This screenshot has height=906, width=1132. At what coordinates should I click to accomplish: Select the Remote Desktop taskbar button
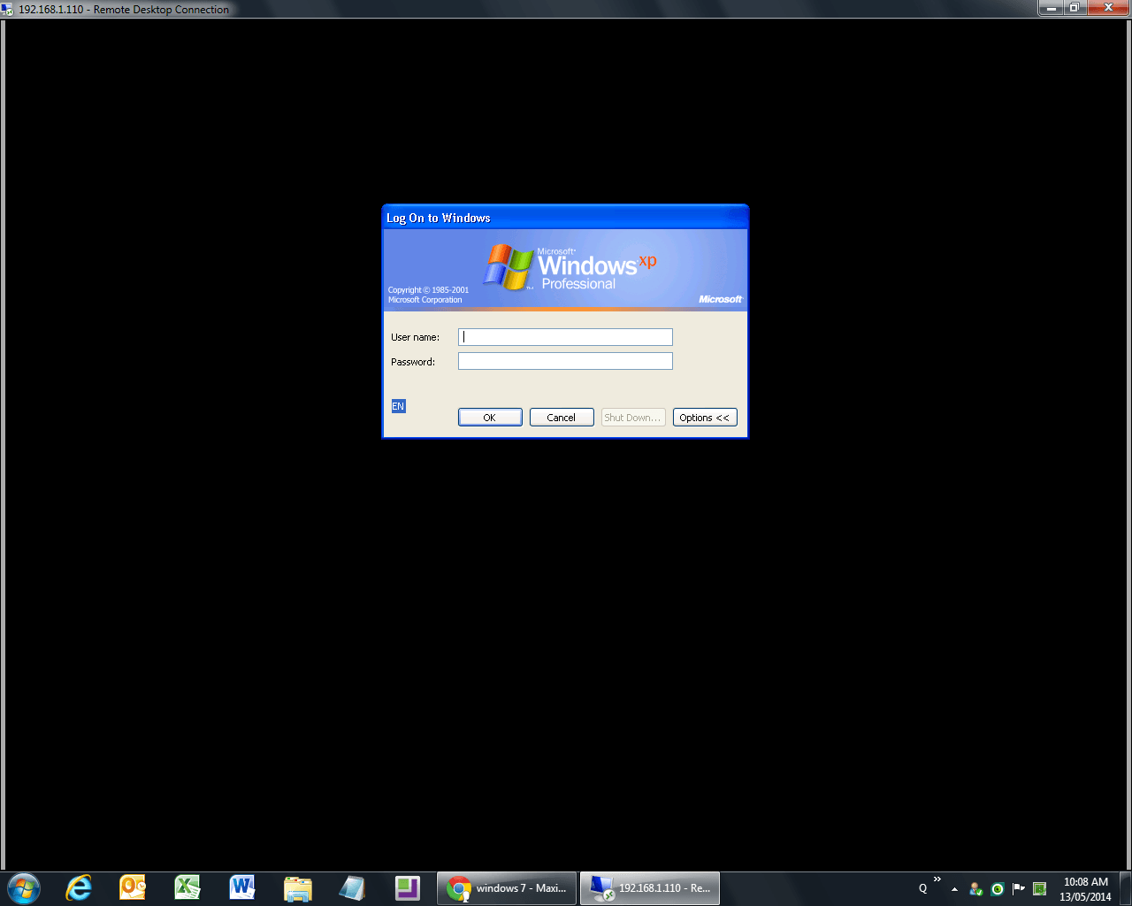[x=650, y=888]
